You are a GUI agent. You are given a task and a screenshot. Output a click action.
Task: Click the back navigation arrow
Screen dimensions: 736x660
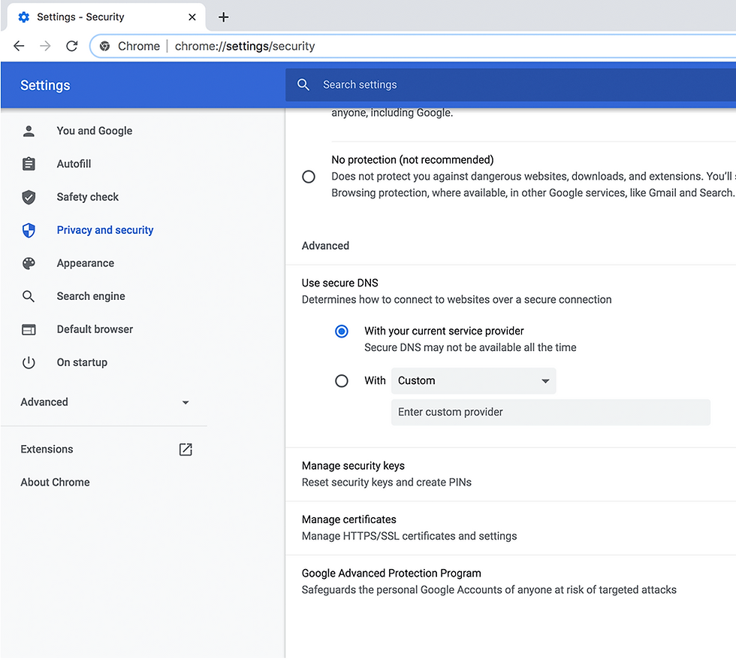pos(19,46)
